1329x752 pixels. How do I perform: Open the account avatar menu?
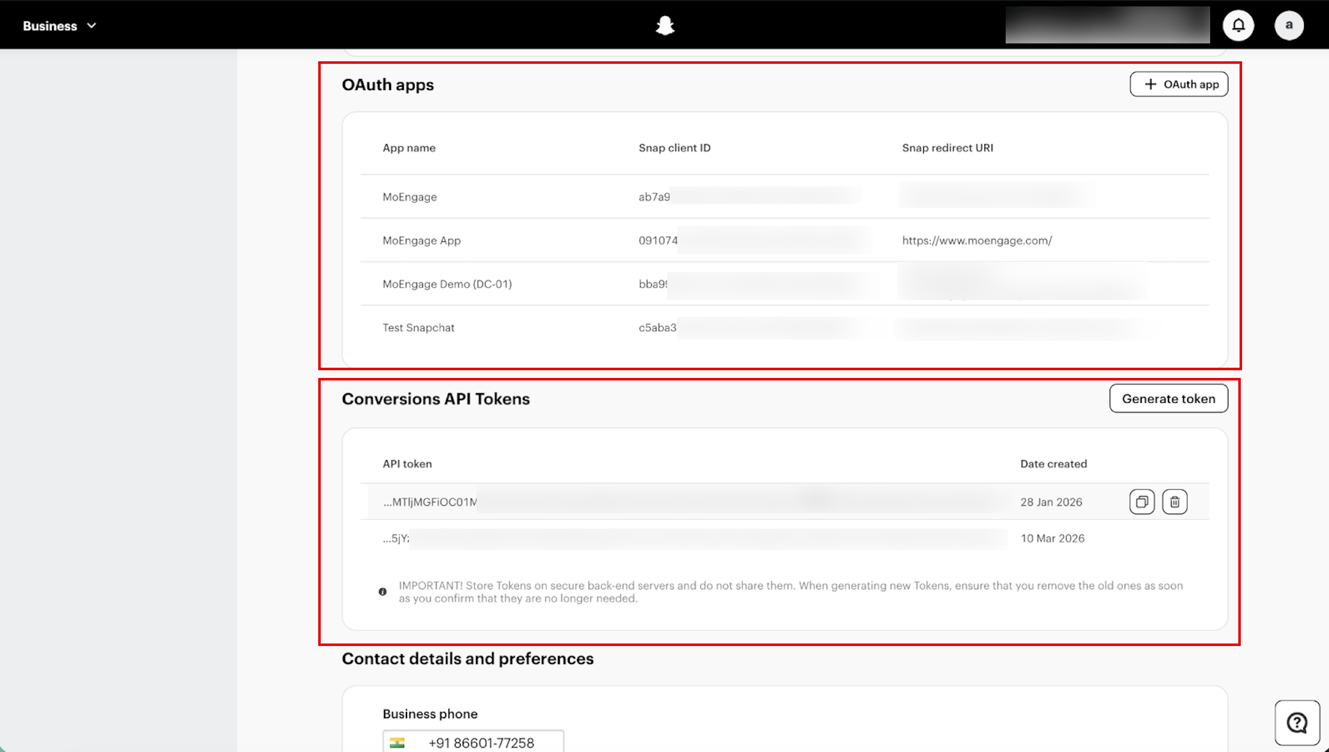1289,26
